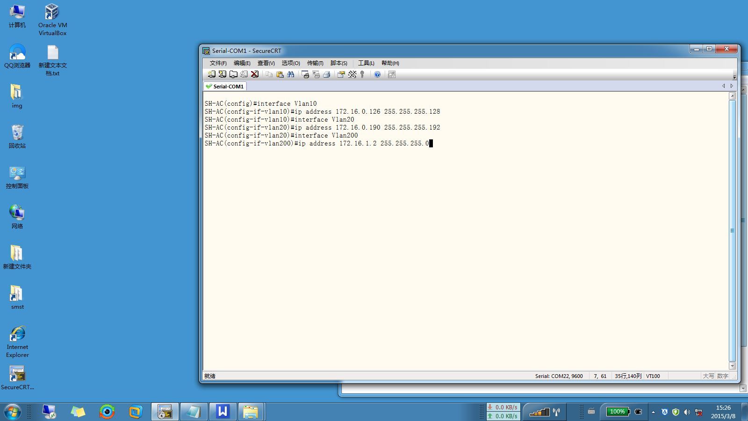Click the terminal scrollbar up arrow
This screenshot has height=421, width=748.
tap(732, 96)
